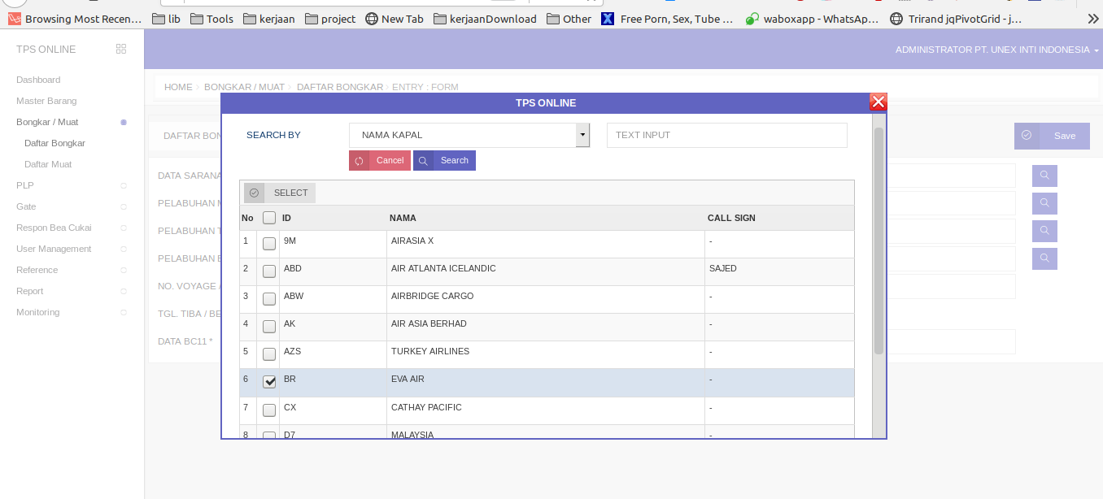This screenshot has width=1103, height=499.
Task: Click the search icon next to Data Sarana field
Action: pos(1044,176)
